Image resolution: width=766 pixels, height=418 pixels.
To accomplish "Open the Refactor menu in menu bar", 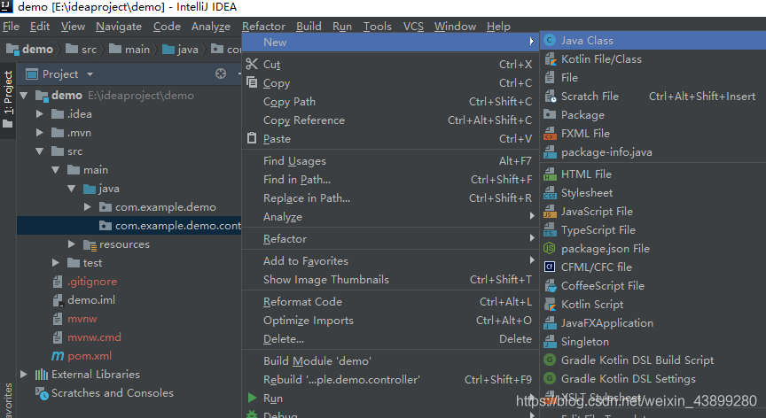I will click(x=263, y=27).
